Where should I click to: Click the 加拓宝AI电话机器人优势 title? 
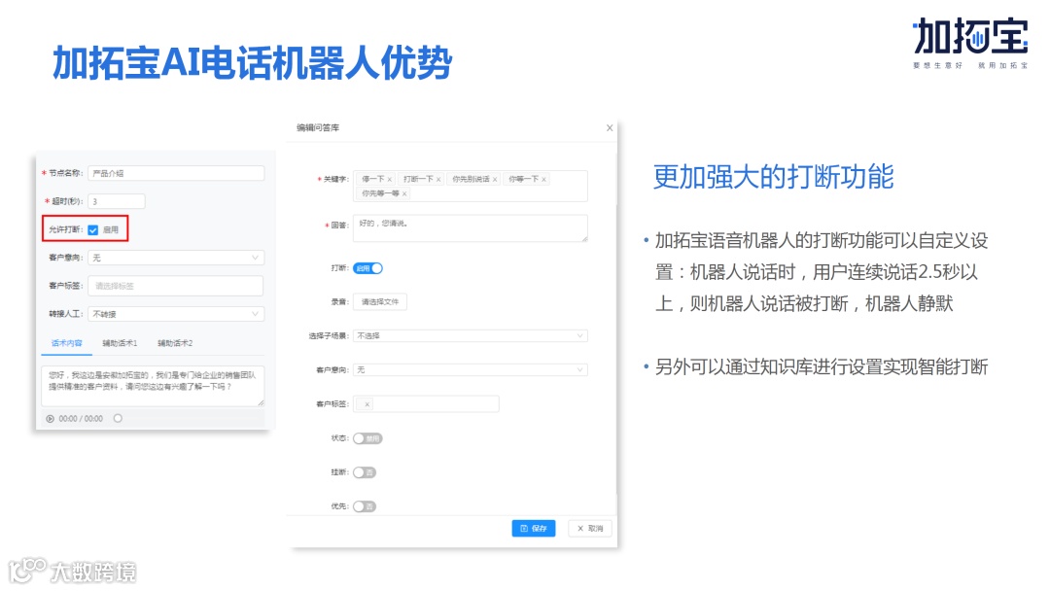pos(253,63)
